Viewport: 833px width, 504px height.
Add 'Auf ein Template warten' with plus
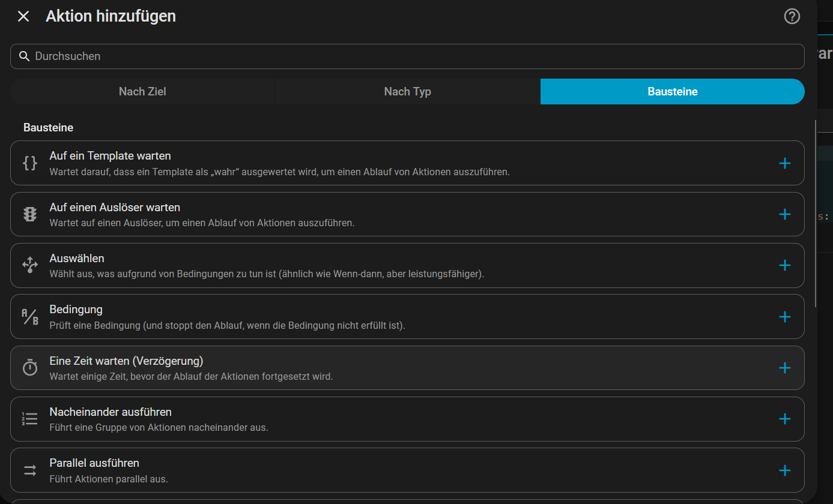[x=784, y=163]
